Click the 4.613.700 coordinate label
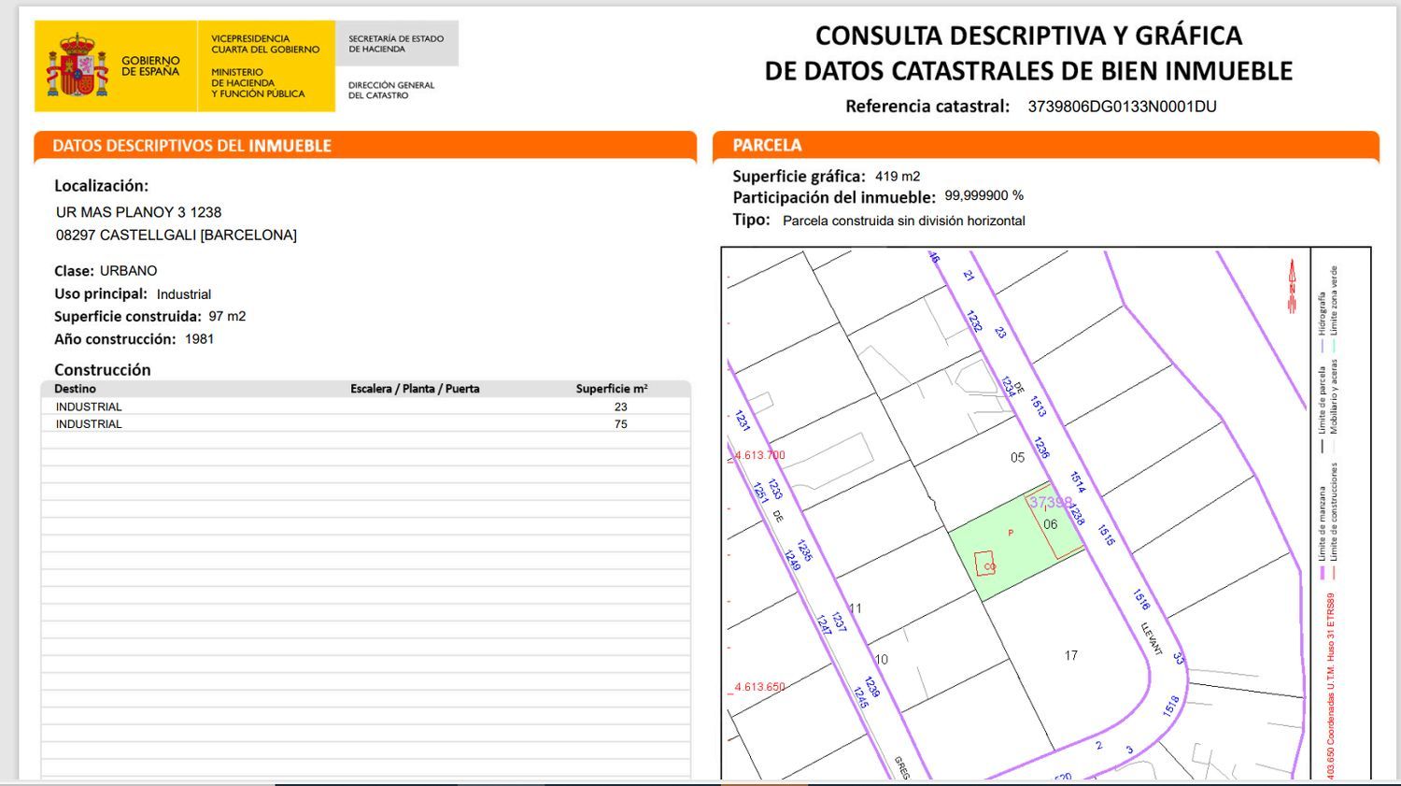1401x786 pixels. pos(759,455)
